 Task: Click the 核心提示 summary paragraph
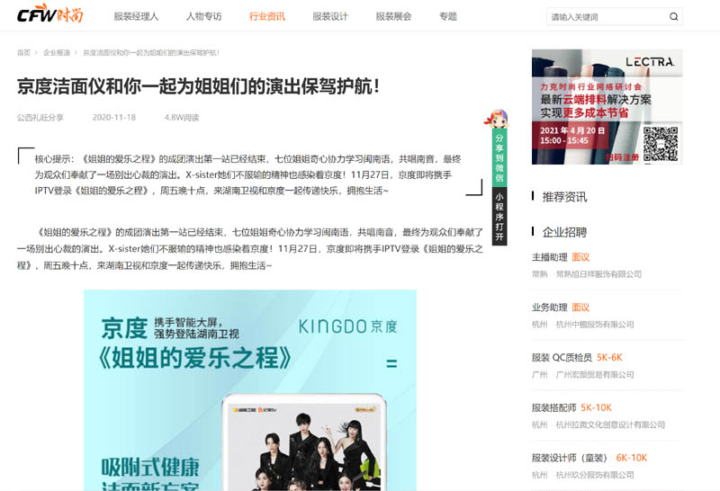(x=248, y=174)
